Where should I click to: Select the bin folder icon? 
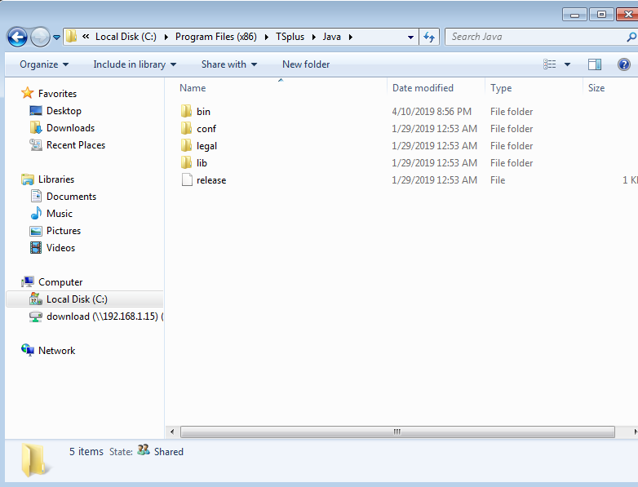(186, 112)
